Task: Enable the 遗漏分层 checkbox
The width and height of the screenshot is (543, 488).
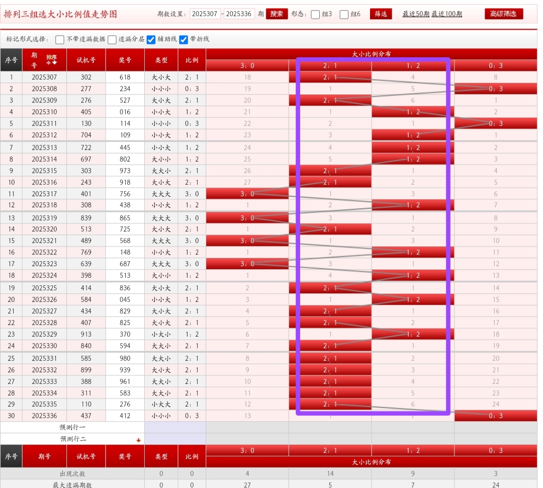Action: [x=112, y=40]
